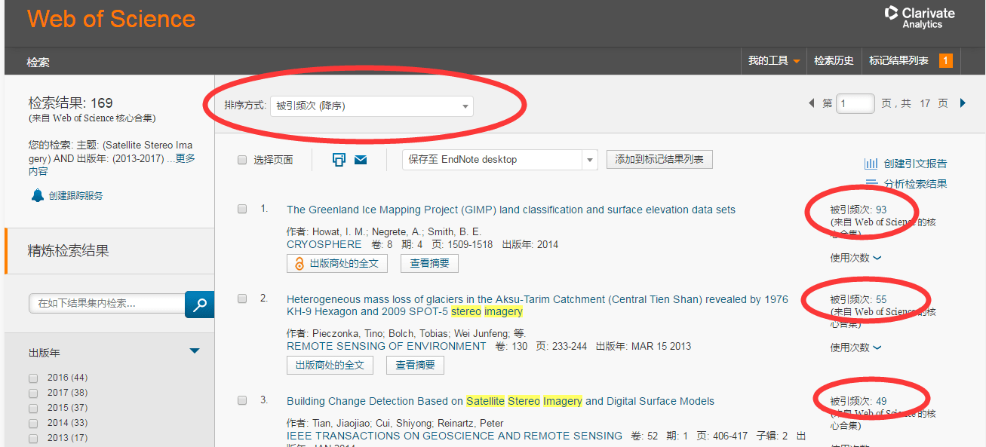Viewport: 986px width, 447px height.
Task: Click 查看摘要 for the Aksu-Tarim paper
Action: pos(416,365)
